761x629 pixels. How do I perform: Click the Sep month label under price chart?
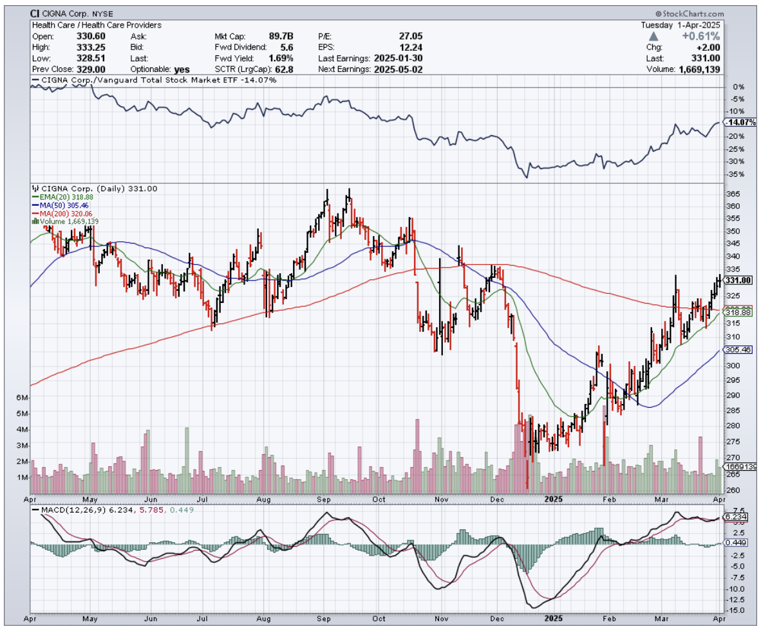pyautogui.click(x=324, y=498)
